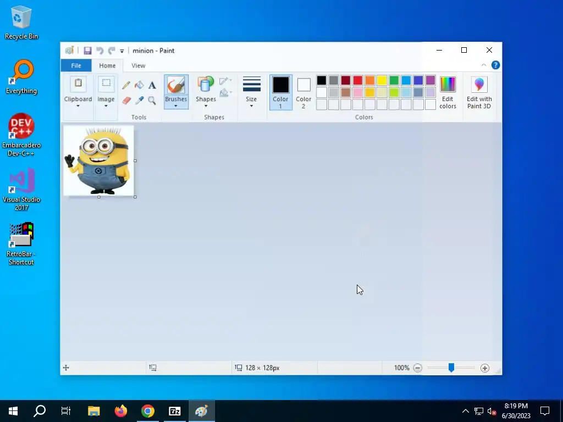
Task: Open 7-Zip from taskbar
Action: click(x=174, y=411)
